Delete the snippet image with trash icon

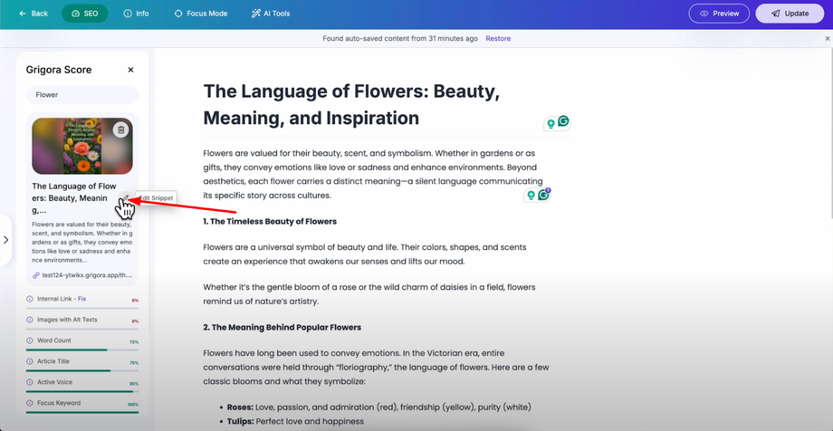coord(120,129)
